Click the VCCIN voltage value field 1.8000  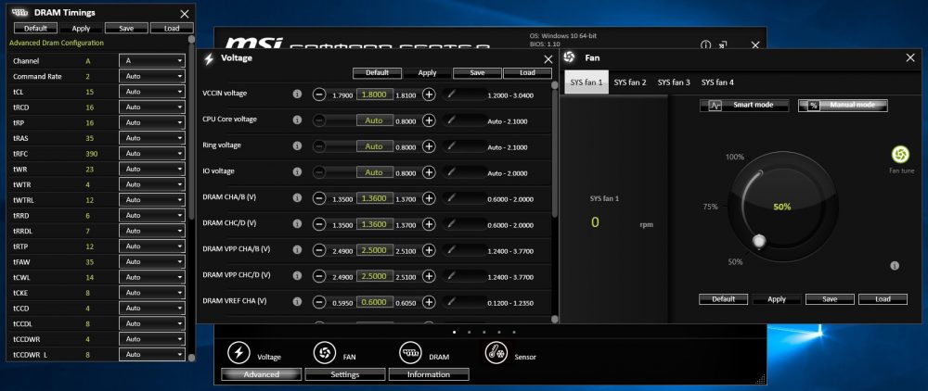(375, 94)
